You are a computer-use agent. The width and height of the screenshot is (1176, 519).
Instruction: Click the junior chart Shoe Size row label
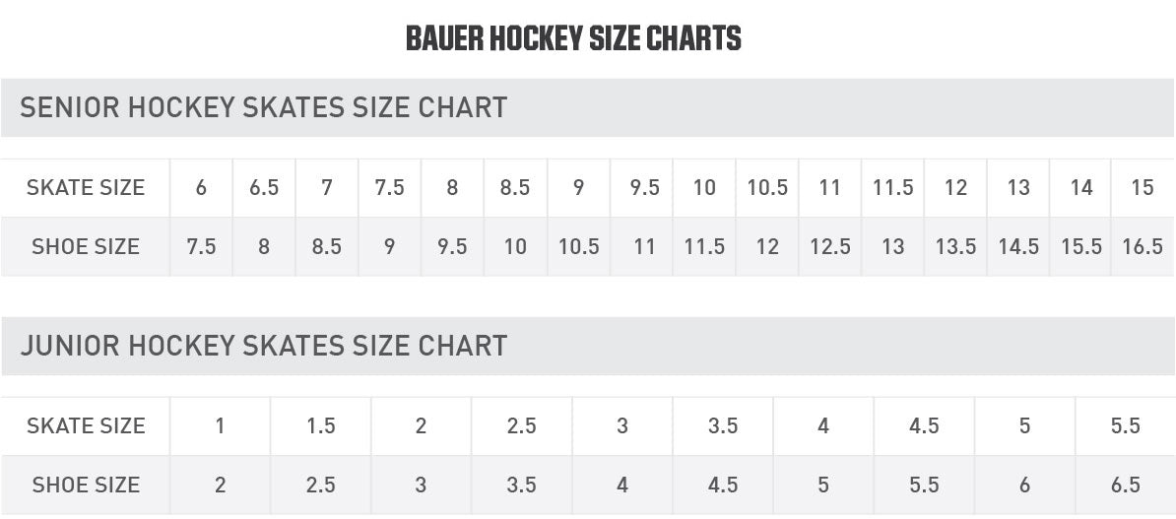(86, 485)
